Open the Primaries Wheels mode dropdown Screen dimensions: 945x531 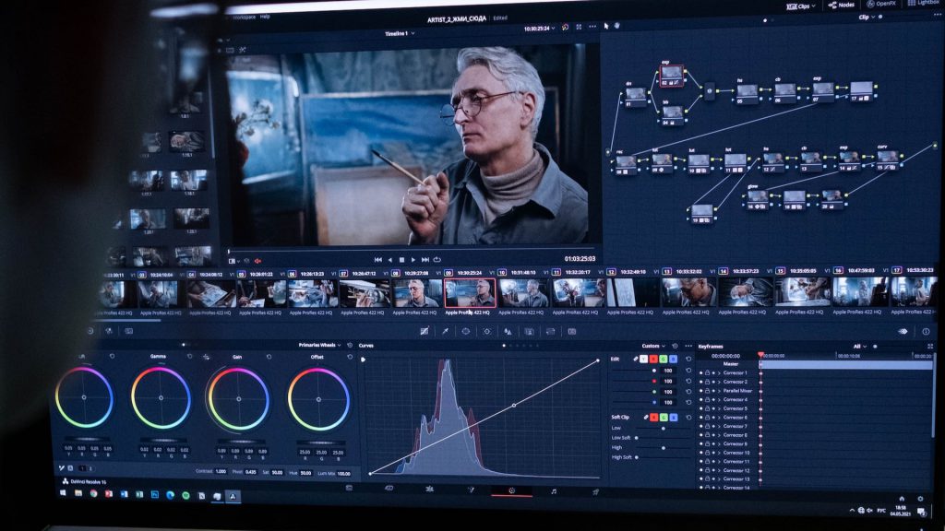317,345
